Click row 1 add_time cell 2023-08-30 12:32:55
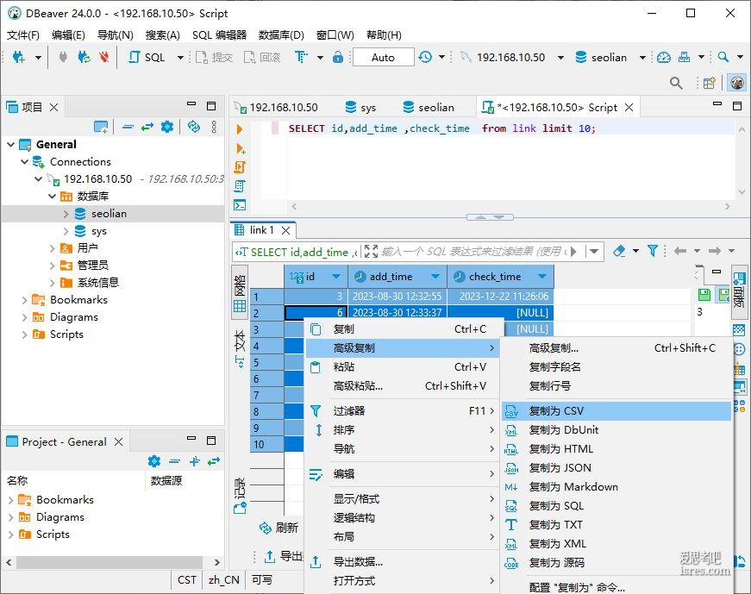 pyautogui.click(x=397, y=297)
